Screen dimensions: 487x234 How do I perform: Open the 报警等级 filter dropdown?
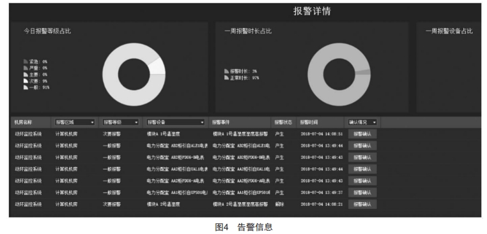[x=121, y=122]
